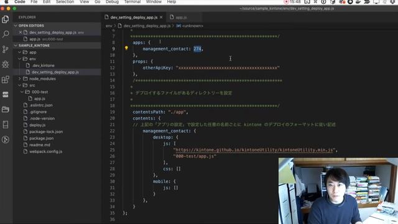The height and width of the screenshot is (224, 398).
Task: Open package.json file
Action: click(42, 138)
